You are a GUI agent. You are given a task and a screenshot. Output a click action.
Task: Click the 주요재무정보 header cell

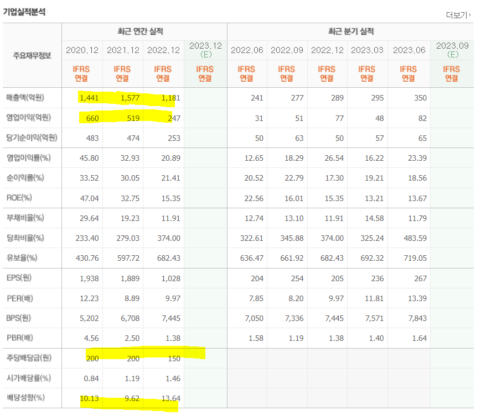pos(32,55)
